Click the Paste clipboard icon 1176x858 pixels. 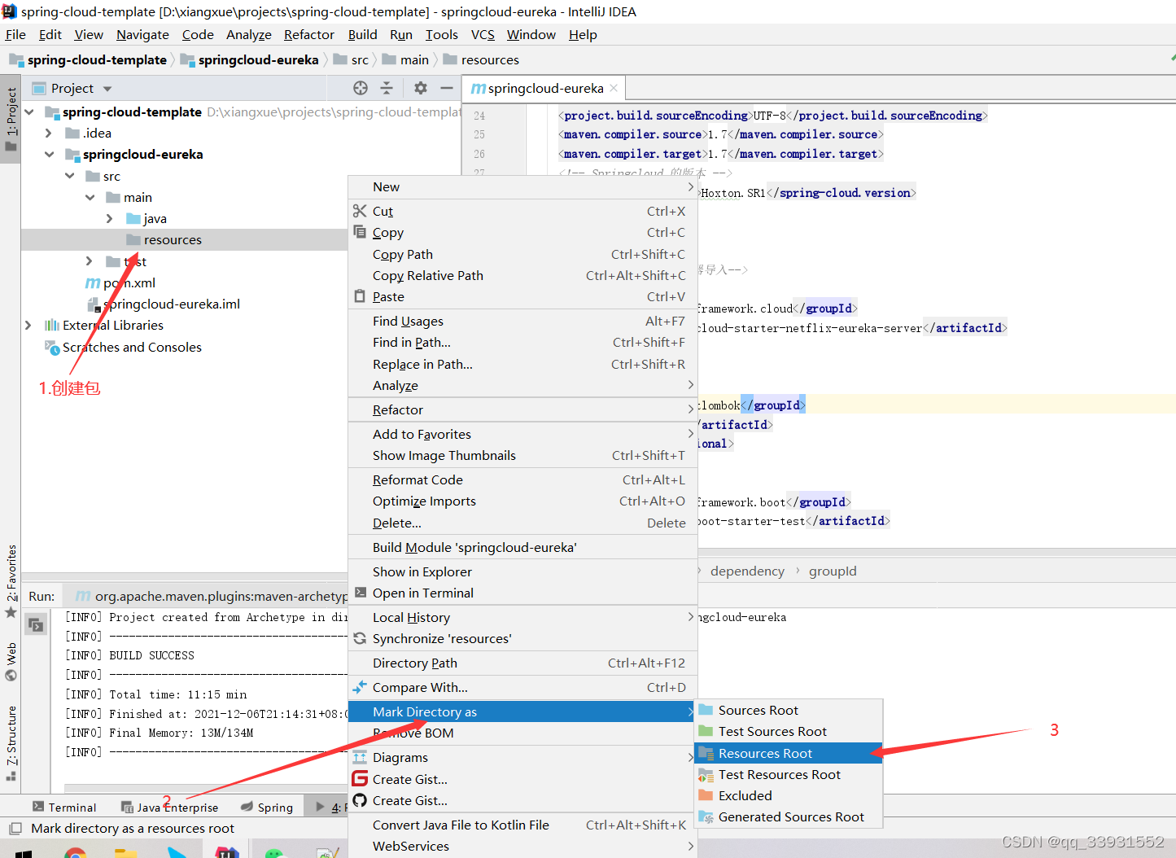tap(360, 296)
